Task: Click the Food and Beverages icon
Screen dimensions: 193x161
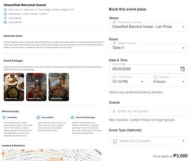Action: (72, 117)
